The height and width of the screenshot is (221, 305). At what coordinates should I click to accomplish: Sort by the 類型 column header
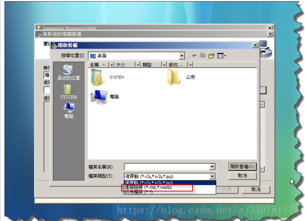[x=151, y=64]
